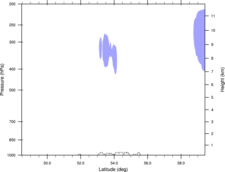Click the Latitude (deg) axis title
This screenshot has height=172, width=225.
click(113, 169)
